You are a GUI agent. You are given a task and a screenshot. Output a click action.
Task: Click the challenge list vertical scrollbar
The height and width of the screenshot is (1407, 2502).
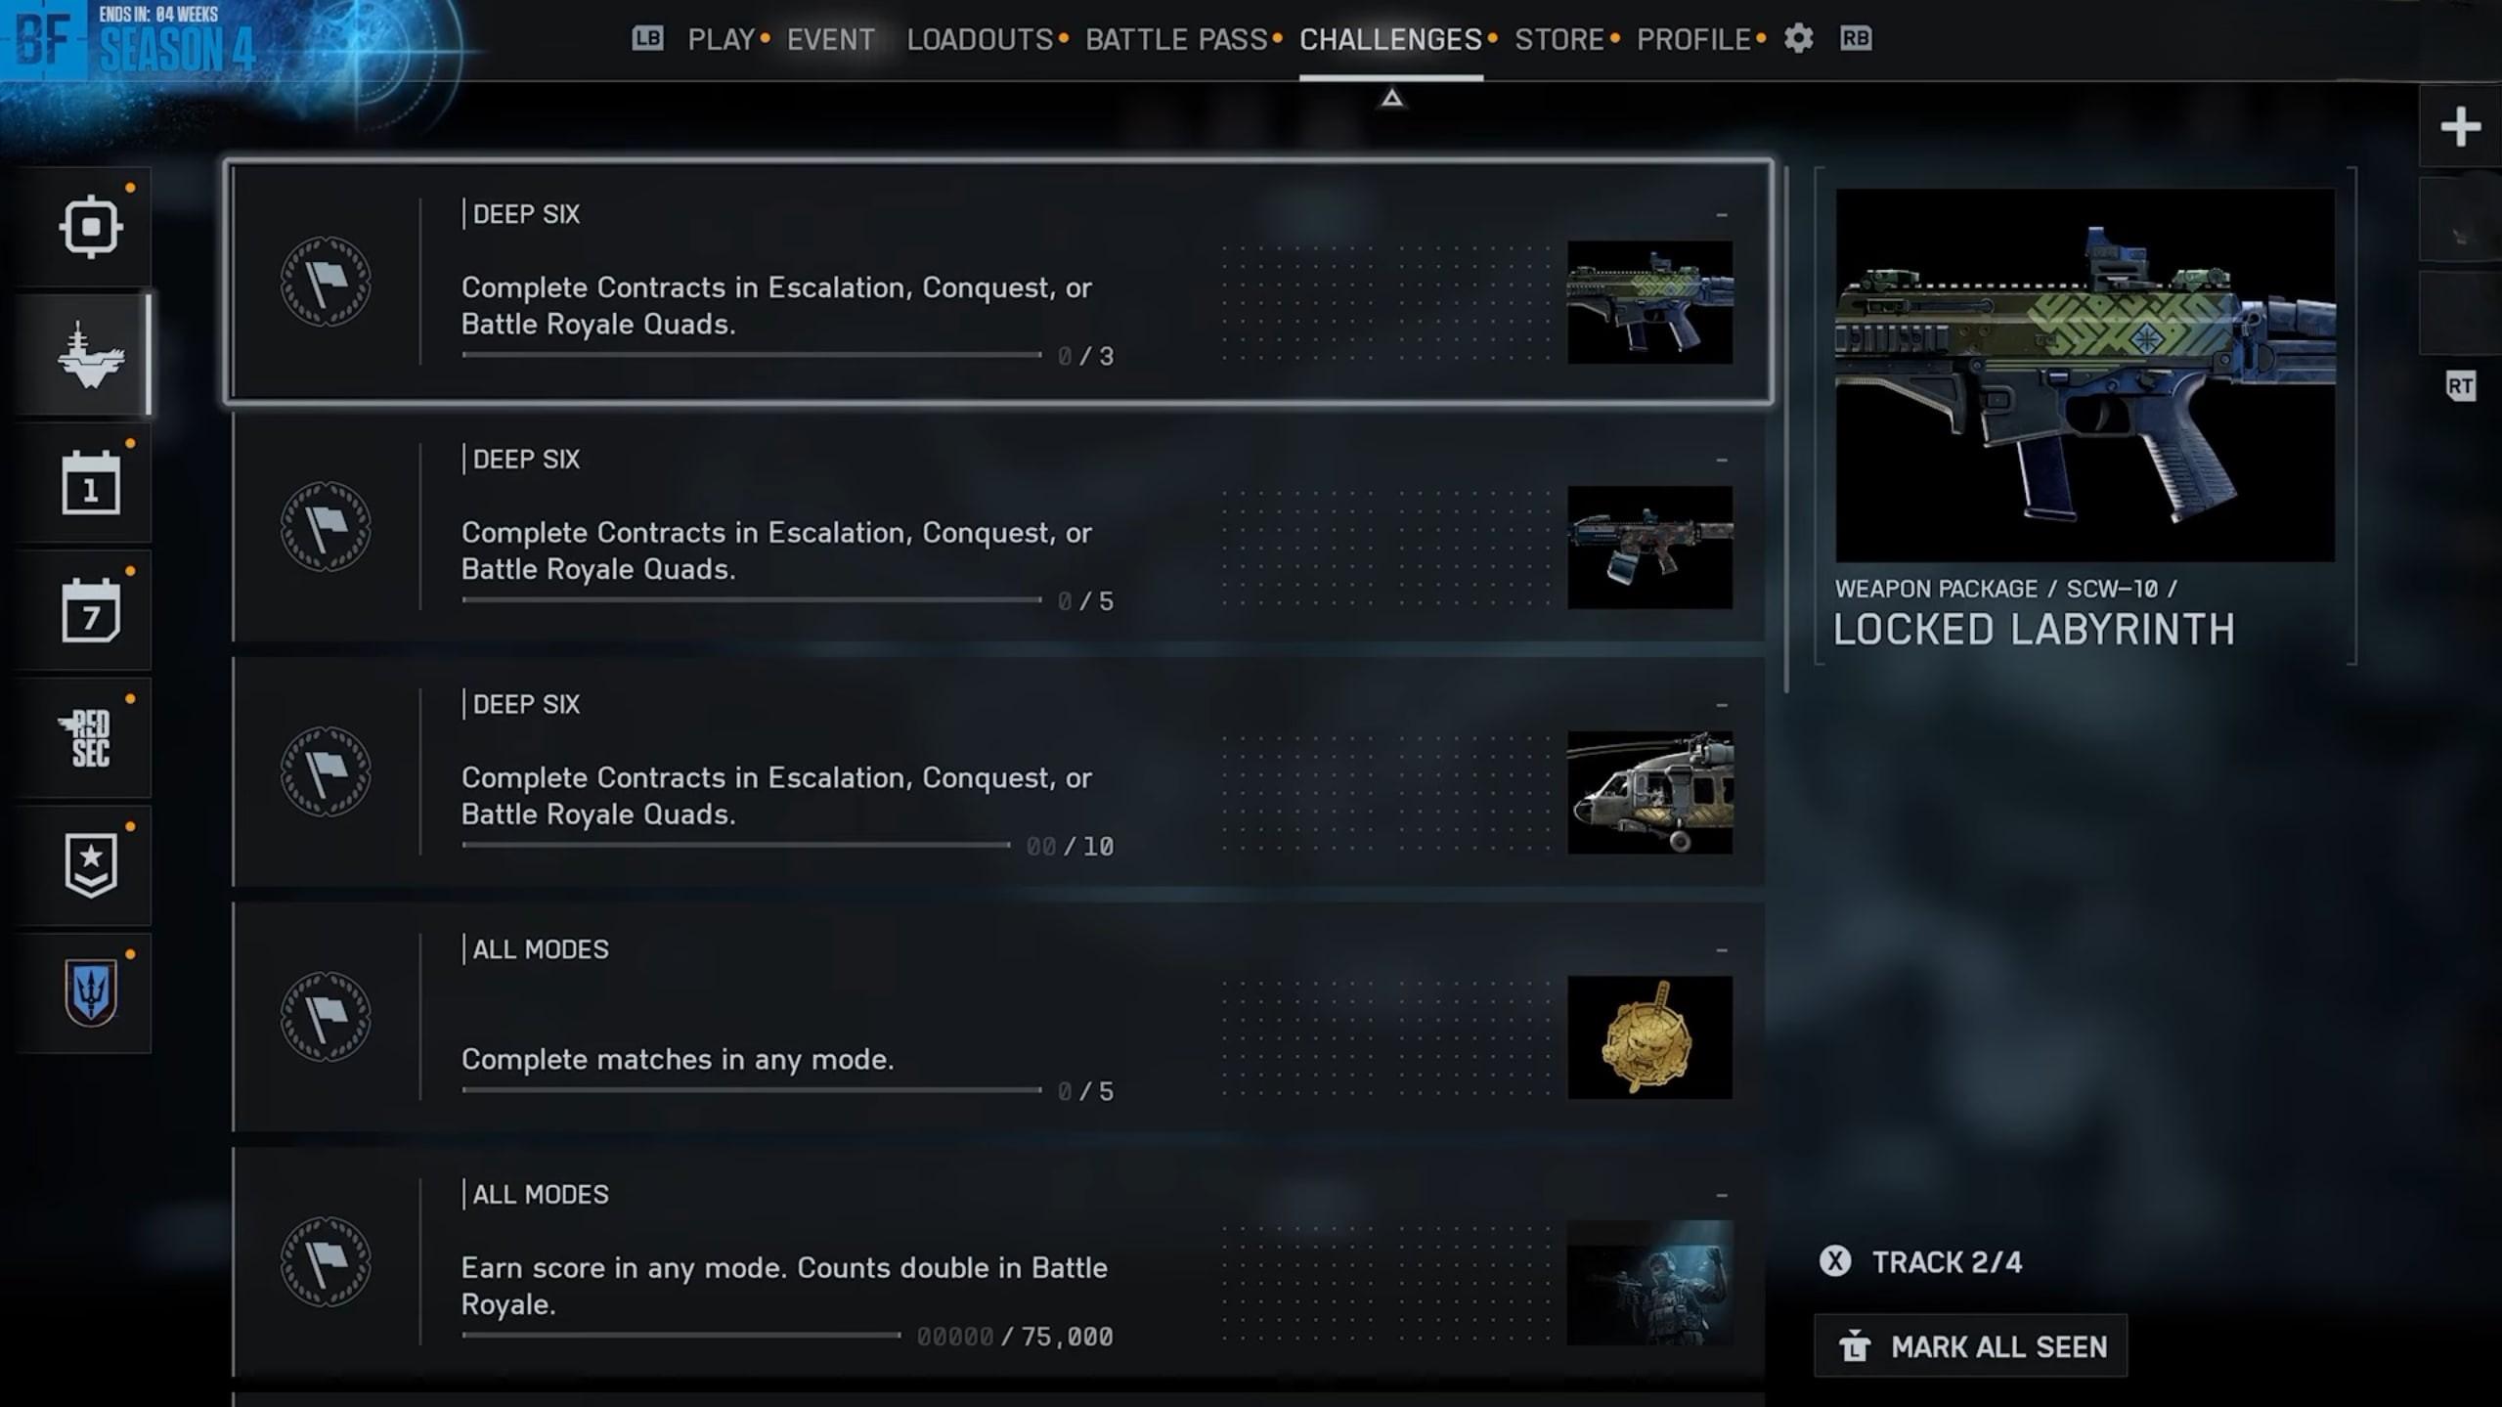click(1787, 430)
